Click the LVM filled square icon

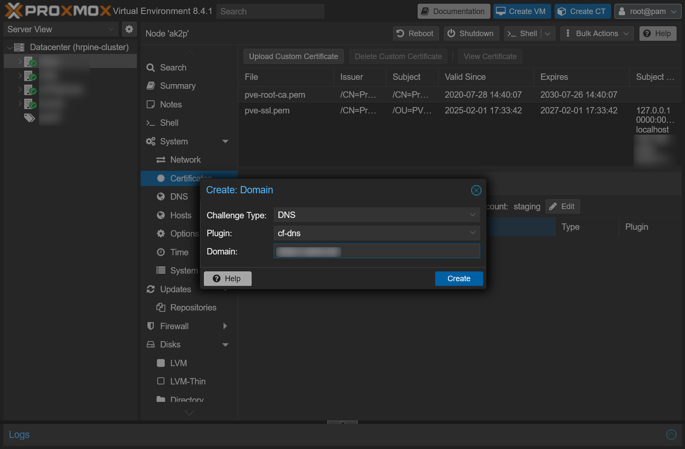[161, 363]
